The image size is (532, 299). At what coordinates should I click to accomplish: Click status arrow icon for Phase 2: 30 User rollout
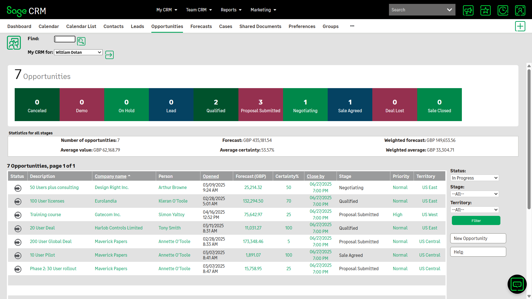pos(18,269)
